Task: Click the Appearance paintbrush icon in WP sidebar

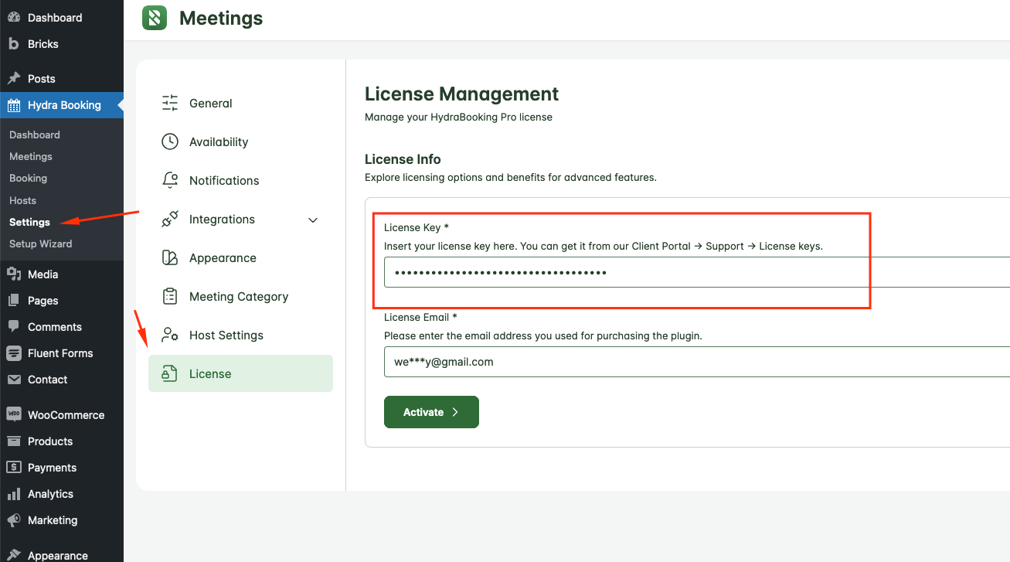Action: [14, 555]
